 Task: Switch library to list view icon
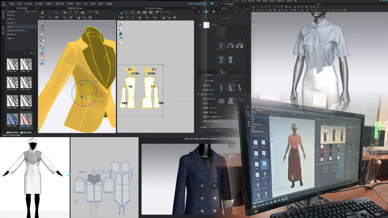pos(35,53)
